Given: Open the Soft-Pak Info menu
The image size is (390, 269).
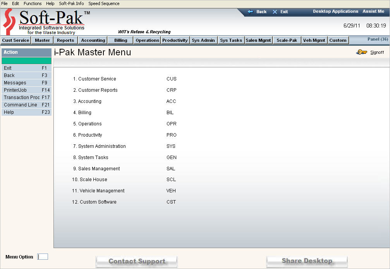Looking at the screenshot, I should (x=71, y=3).
